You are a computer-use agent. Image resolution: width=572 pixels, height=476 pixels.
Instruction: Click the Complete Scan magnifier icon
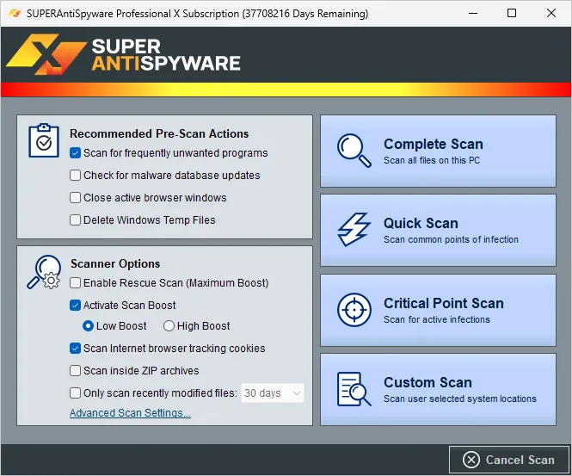pyautogui.click(x=354, y=151)
